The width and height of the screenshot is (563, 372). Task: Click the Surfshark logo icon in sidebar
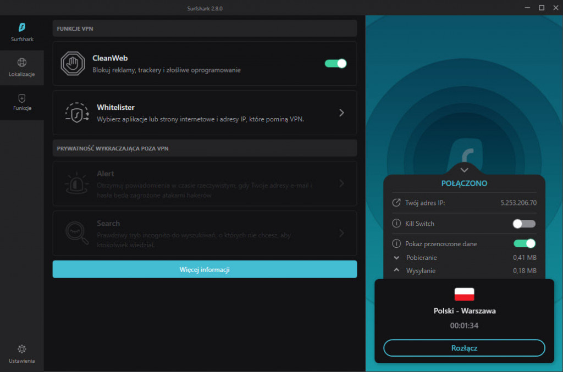(22, 27)
